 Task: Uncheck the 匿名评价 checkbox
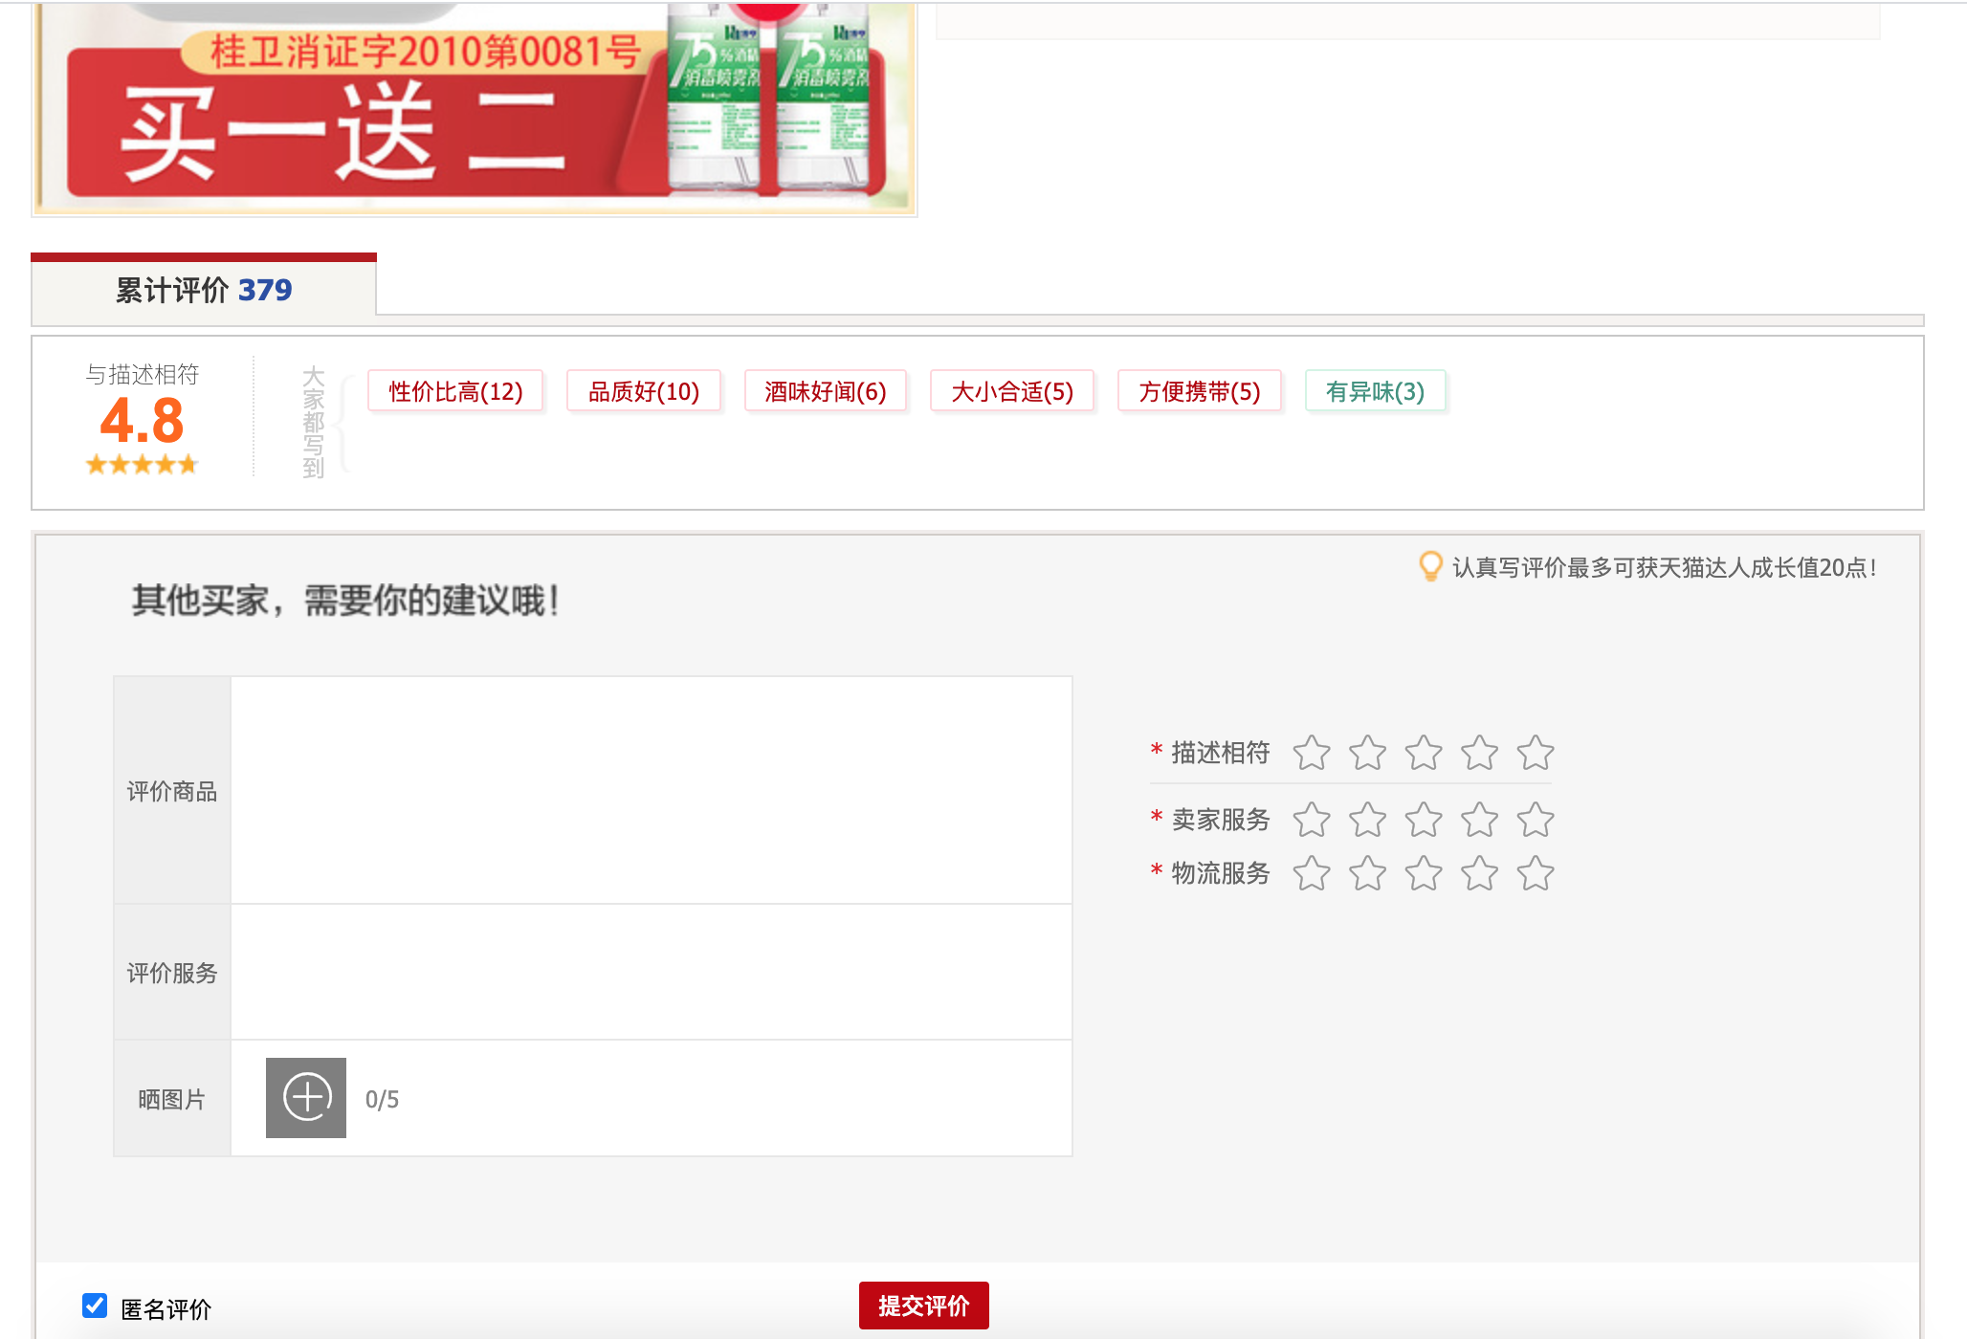pyautogui.click(x=95, y=1306)
